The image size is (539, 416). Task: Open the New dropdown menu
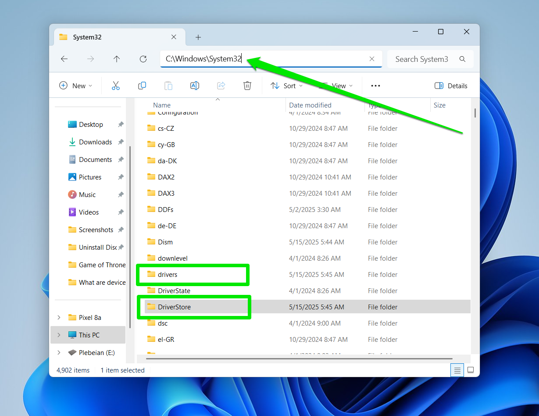tap(76, 86)
